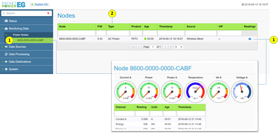The height and width of the screenshot is (134, 278).
Task: Jump to the last page of nodes
Action: tap(171, 47)
